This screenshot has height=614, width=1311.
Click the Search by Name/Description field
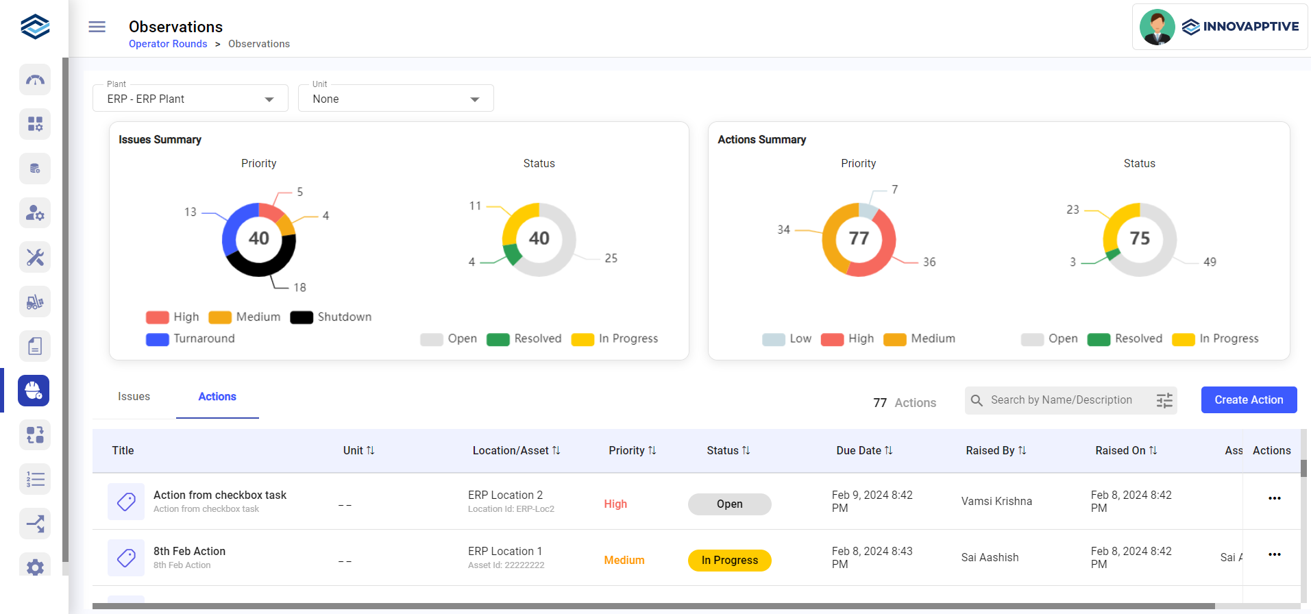tap(1061, 400)
